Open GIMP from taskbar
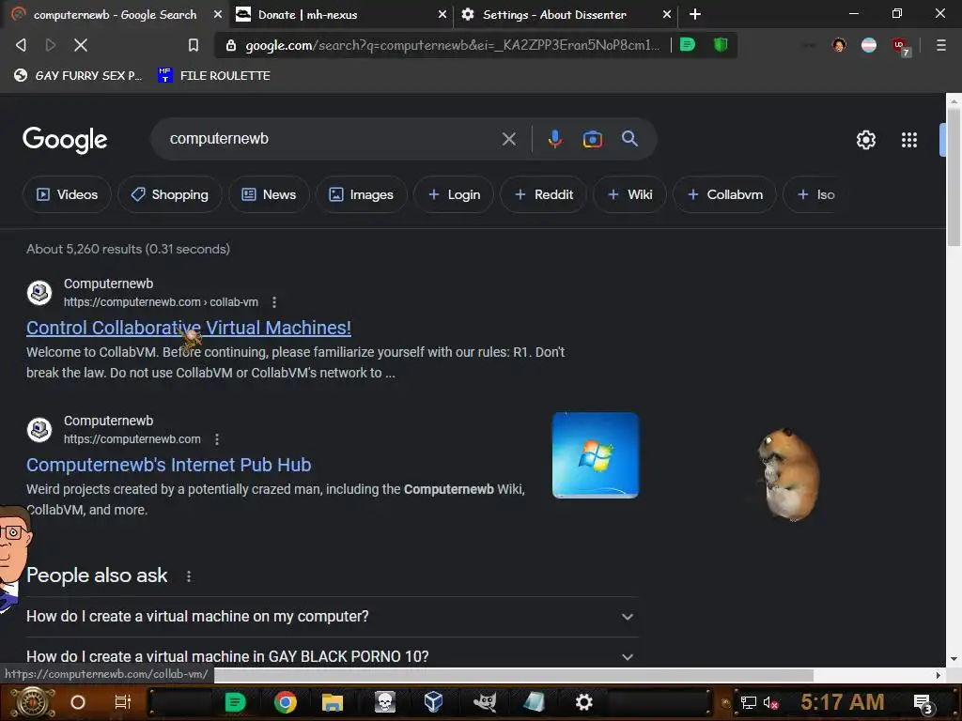This screenshot has width=962, height=721. [485, 702]
